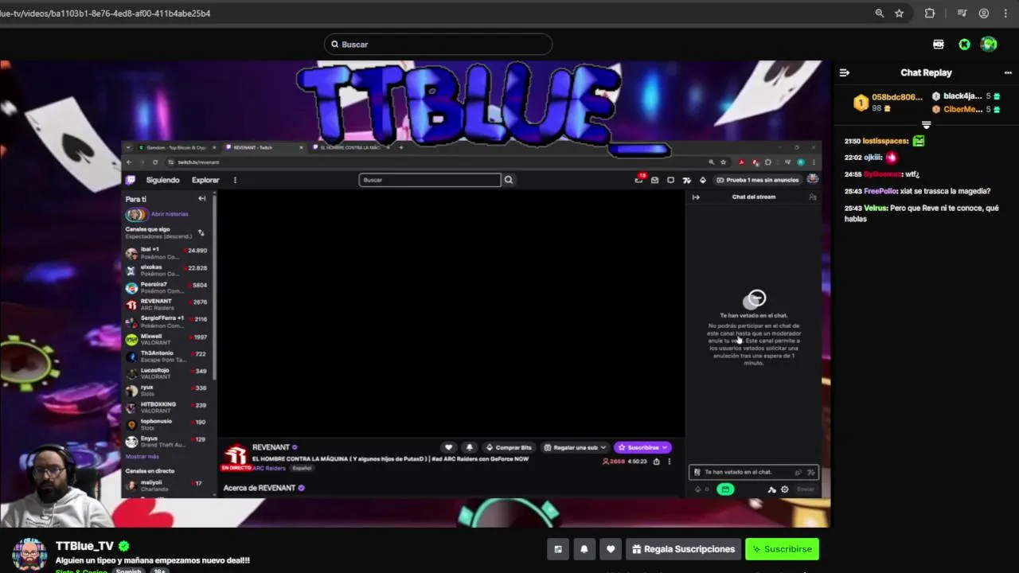The height and width of the screenshot is (573, 1019).
Task: Open elxokas channel in sidebar
Action: coord(166,271)
